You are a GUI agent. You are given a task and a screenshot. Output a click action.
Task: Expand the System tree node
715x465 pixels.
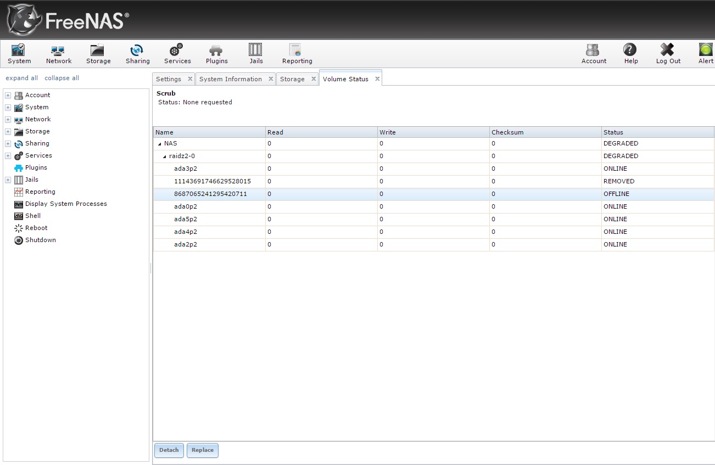point(8,108)
